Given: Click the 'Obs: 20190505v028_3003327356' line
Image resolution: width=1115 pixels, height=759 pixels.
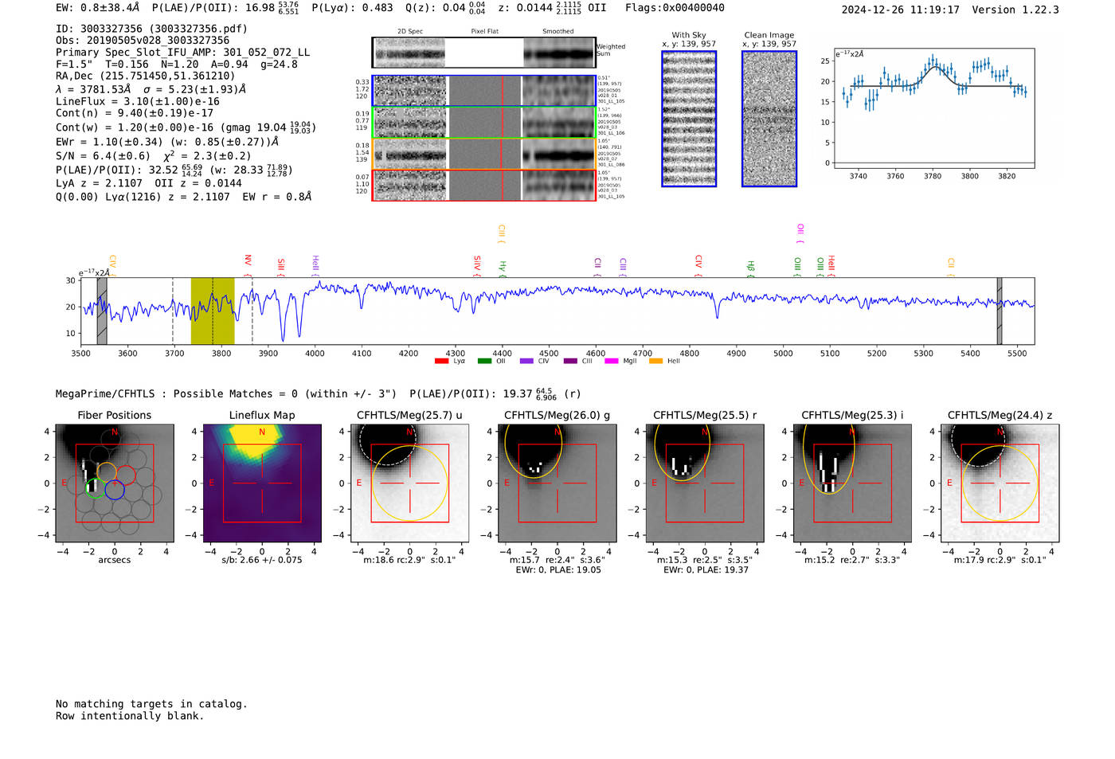Looking at the screenshot, I should 143,40.
